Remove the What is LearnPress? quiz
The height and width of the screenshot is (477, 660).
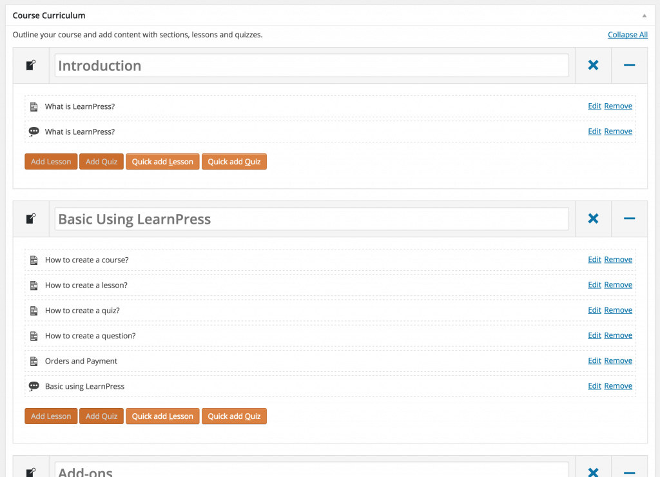(618, 131)
